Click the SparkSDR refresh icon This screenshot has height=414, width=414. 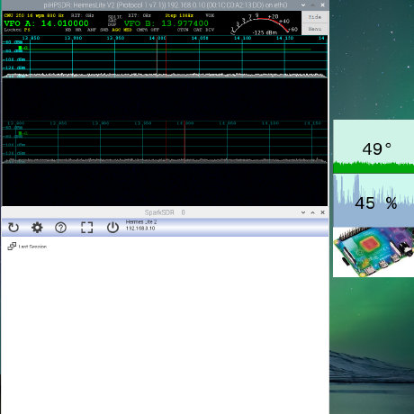[x=13, y=228]
